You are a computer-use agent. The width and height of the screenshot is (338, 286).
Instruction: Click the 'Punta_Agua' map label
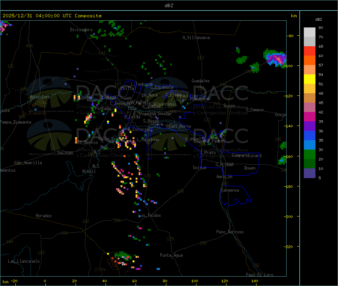click(171, 255)
